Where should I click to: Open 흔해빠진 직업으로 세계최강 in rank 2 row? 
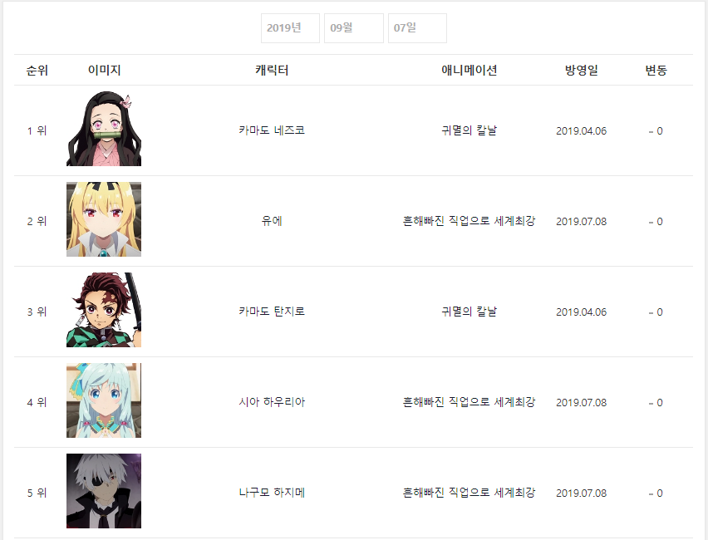470,221
